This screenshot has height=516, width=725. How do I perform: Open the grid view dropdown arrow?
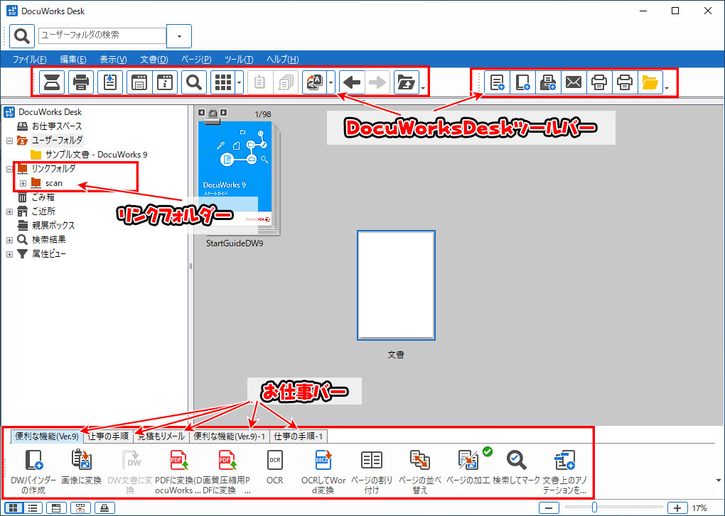pos(239,82)
